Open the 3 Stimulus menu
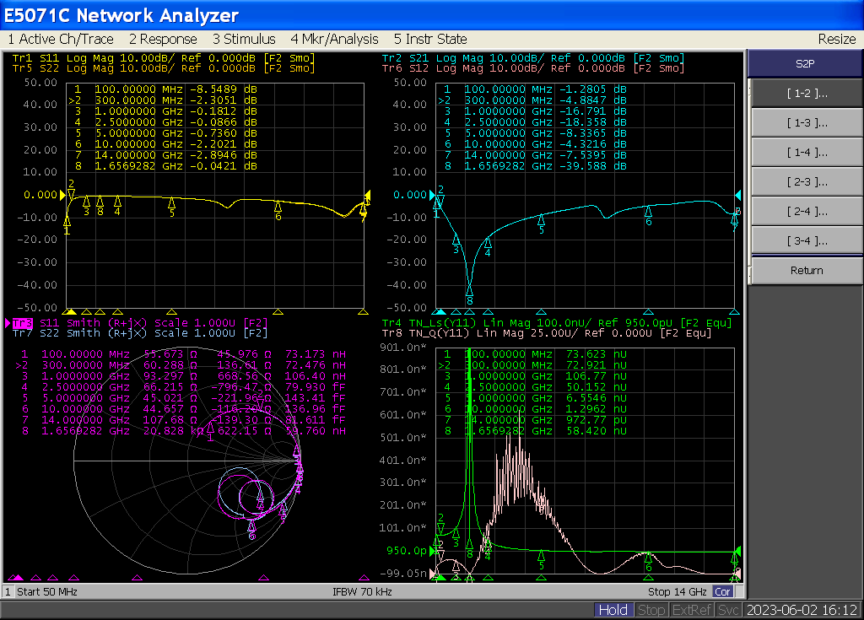This screenshot has width=864, height=620. coord(244,39)
